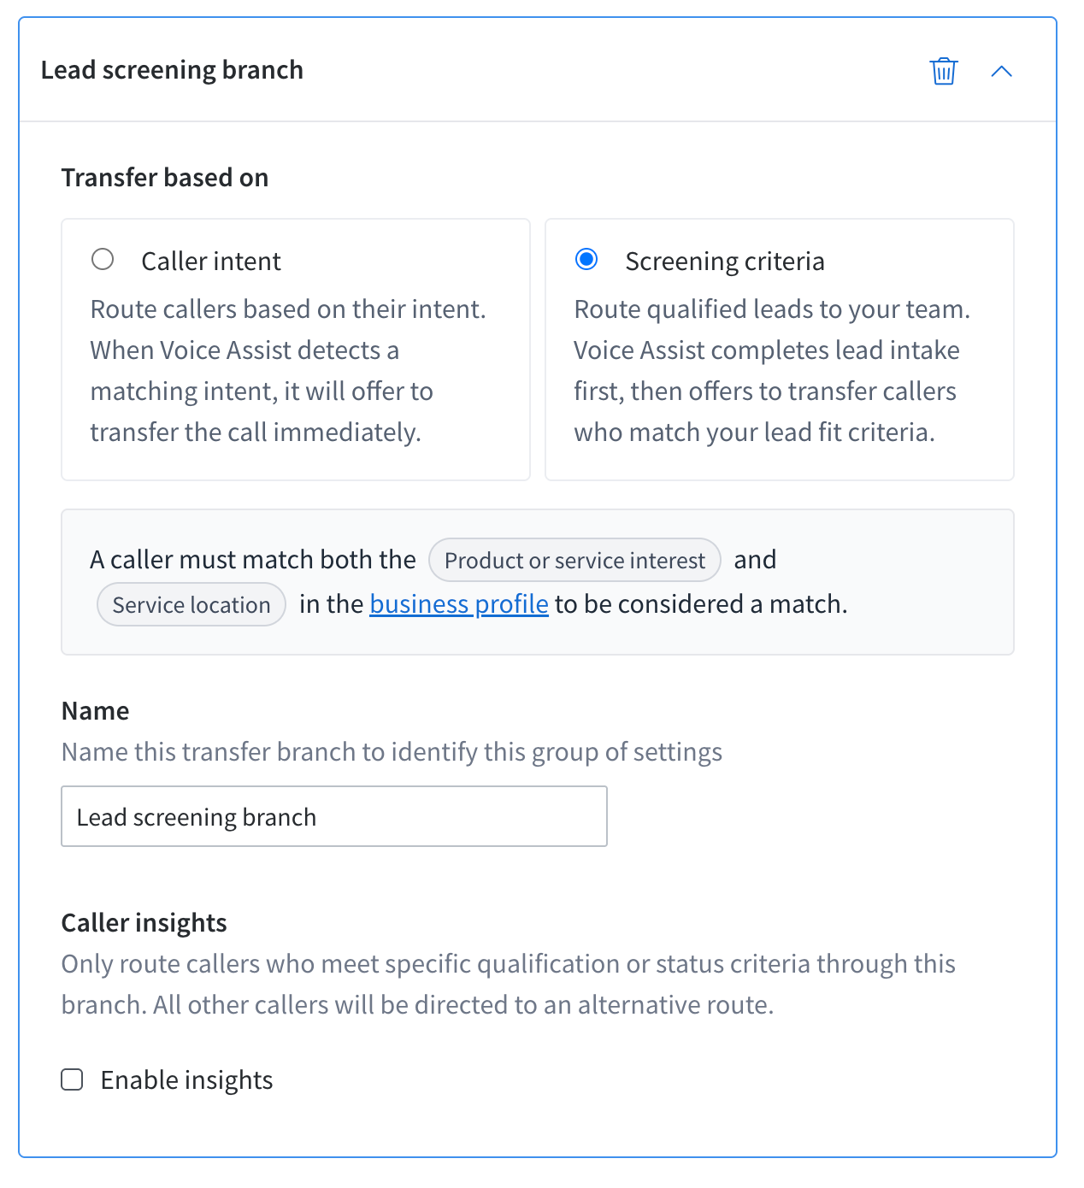Click the Service location chip
Image resolution: width=1084 pixels, height=1188 pixels.
click(x=191, y=604)
